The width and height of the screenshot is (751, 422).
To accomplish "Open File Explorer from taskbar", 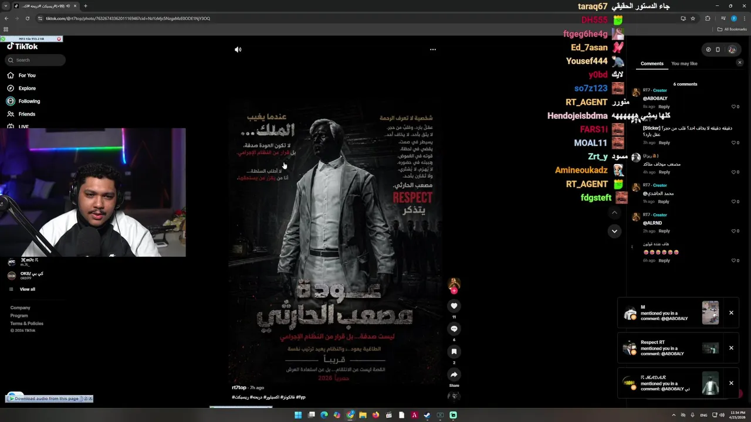I will click(363, 415).
